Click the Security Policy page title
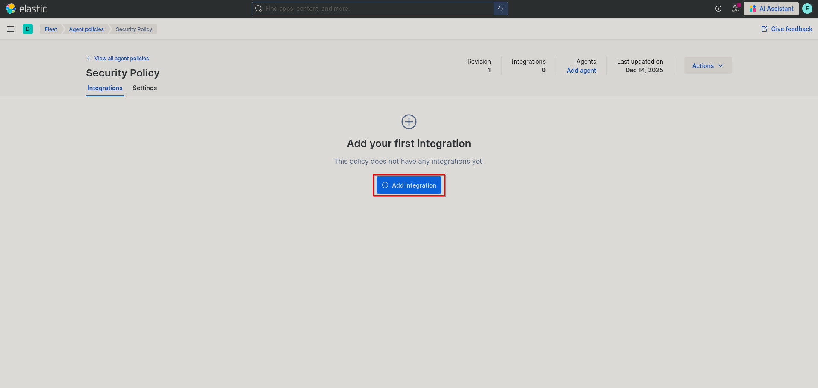The width and height of the screenshot is (818, 388). [123, 73]
